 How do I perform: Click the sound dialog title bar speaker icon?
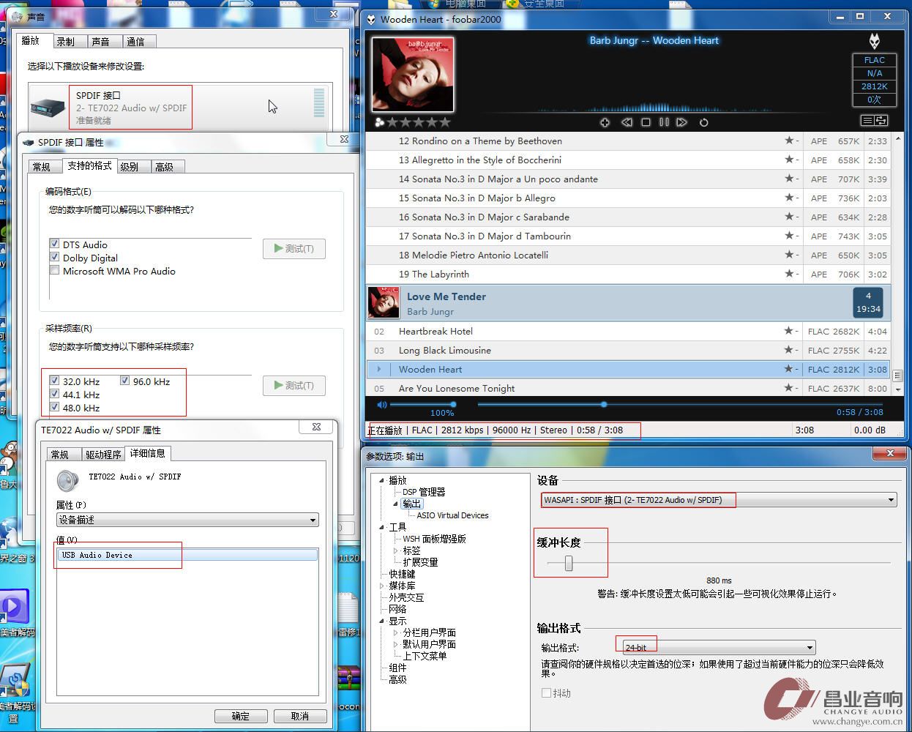point(16,16)
